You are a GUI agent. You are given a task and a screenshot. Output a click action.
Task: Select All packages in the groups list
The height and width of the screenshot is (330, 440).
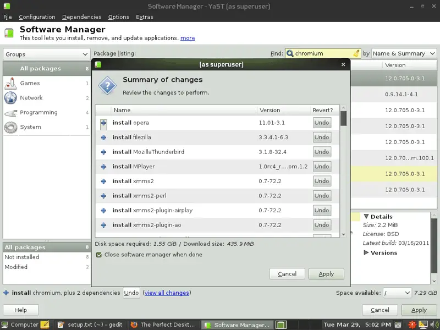47,68
